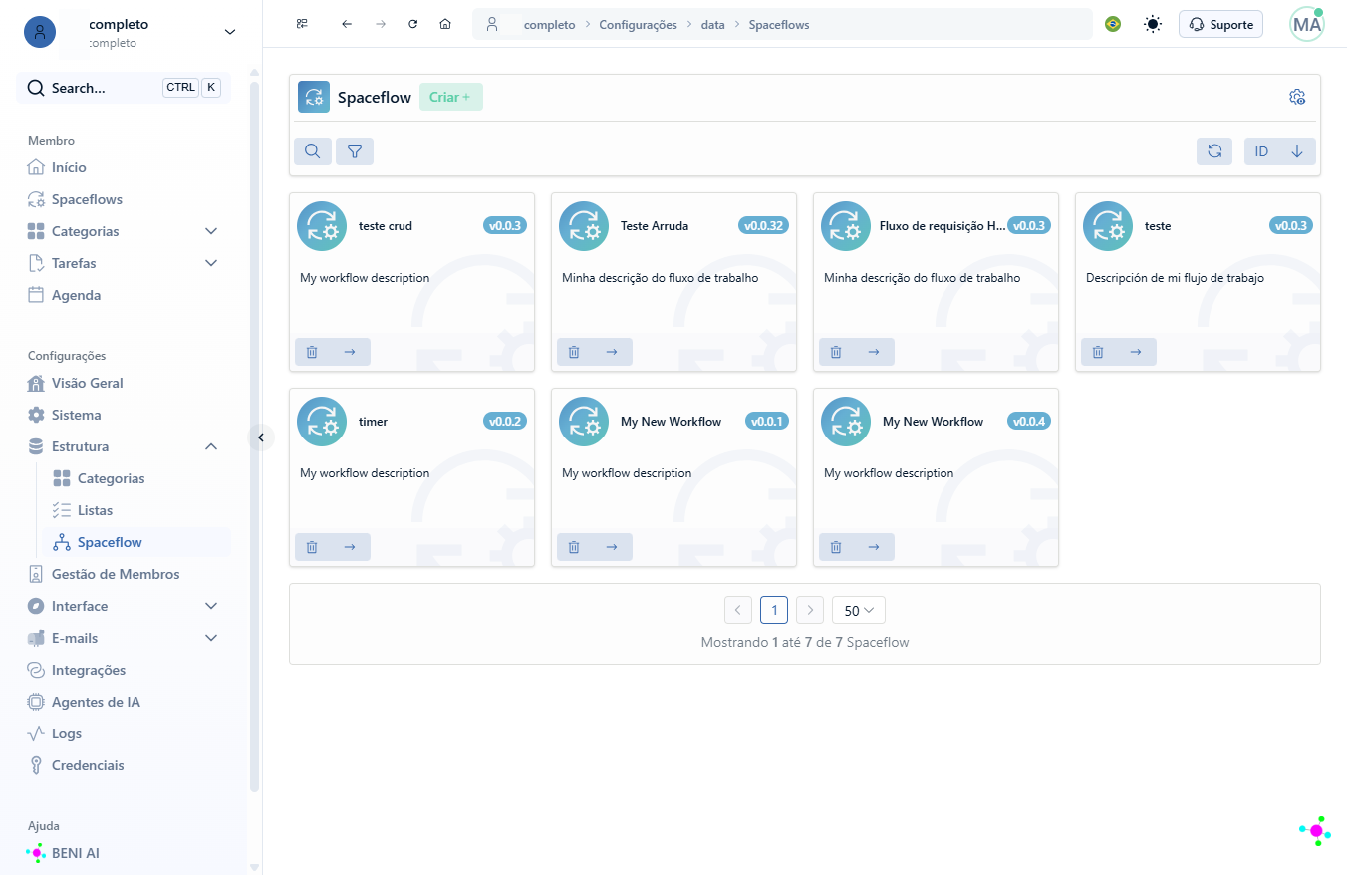Click the sidebar Search field

click(124, 88)
